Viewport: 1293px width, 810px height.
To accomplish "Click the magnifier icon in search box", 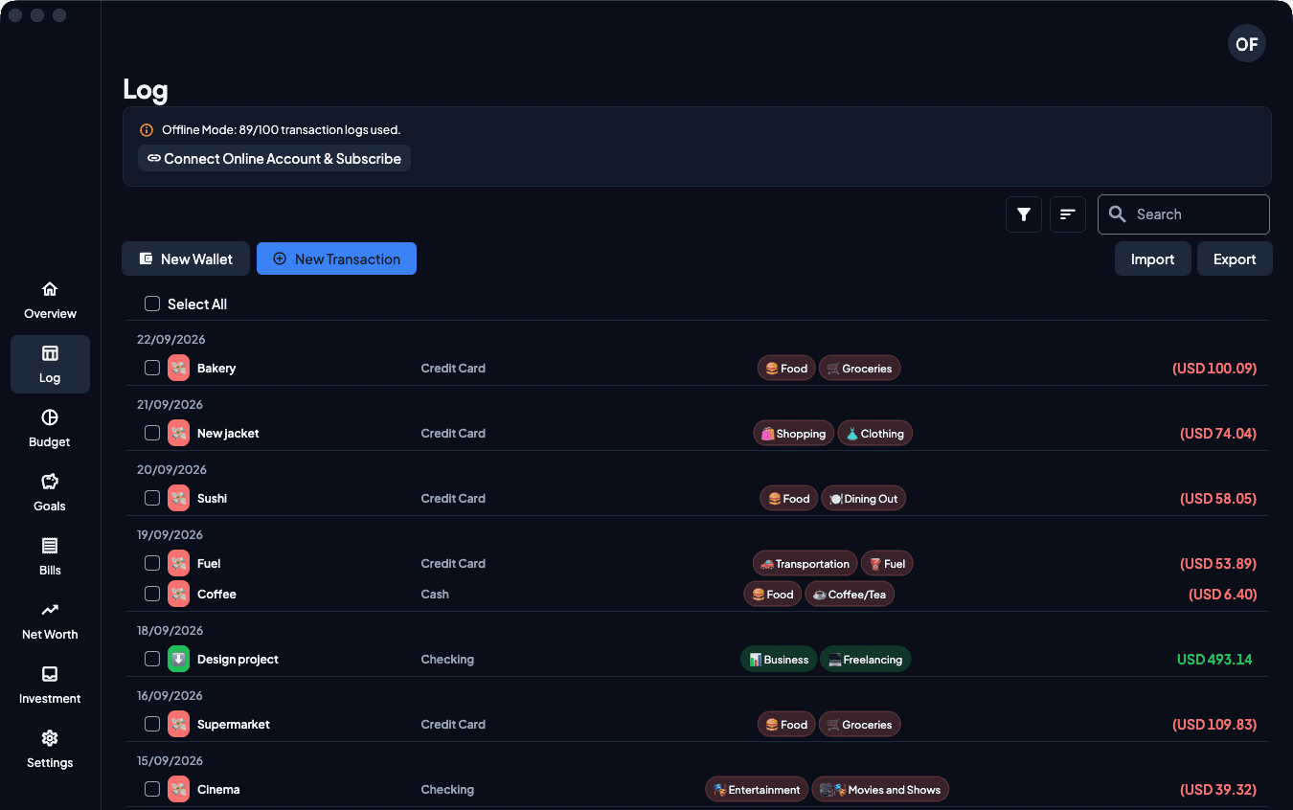I will coord(1117,214).
